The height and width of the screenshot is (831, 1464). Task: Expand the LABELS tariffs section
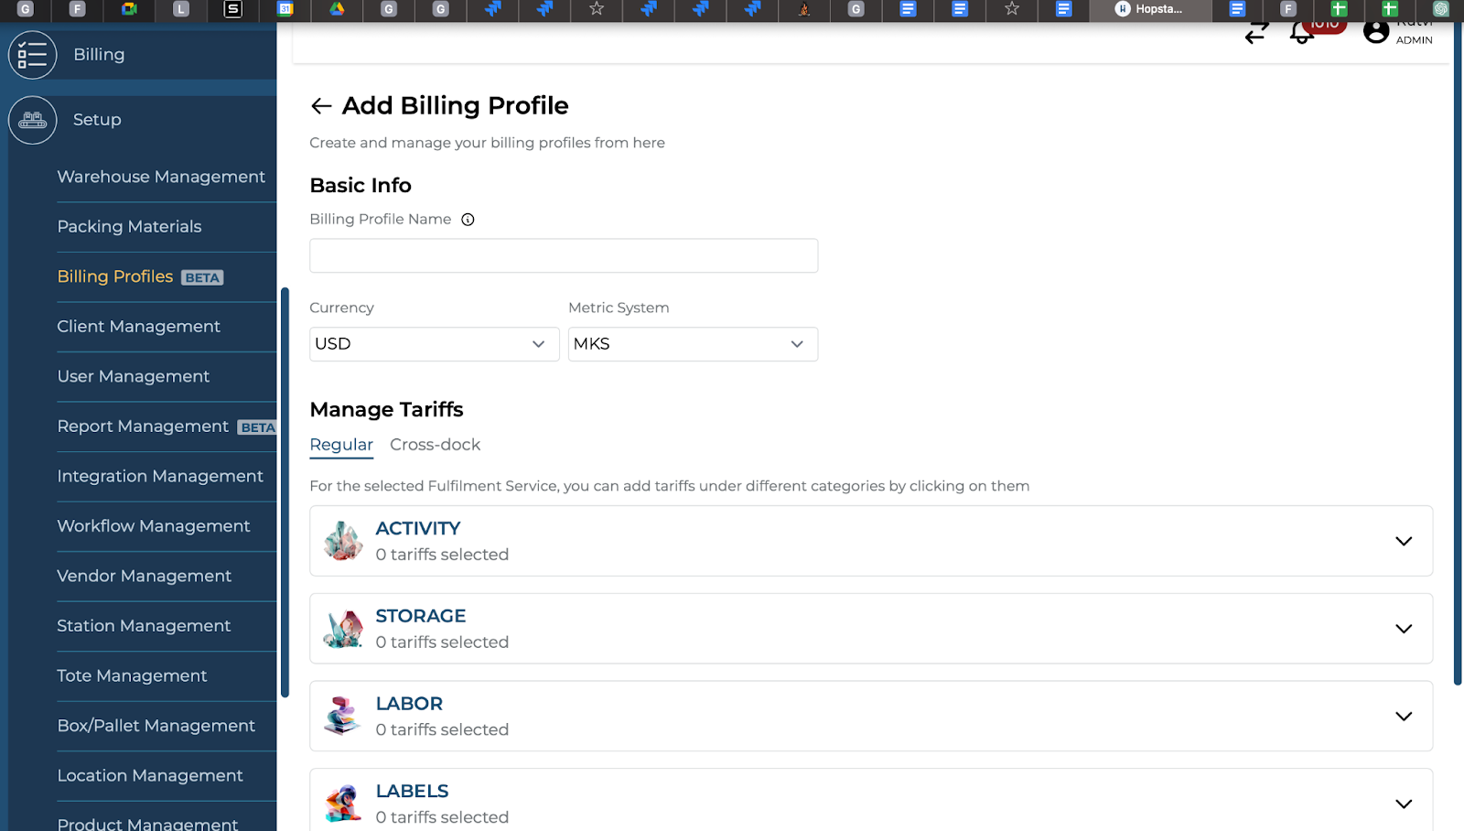click(x=1404, y=804)
